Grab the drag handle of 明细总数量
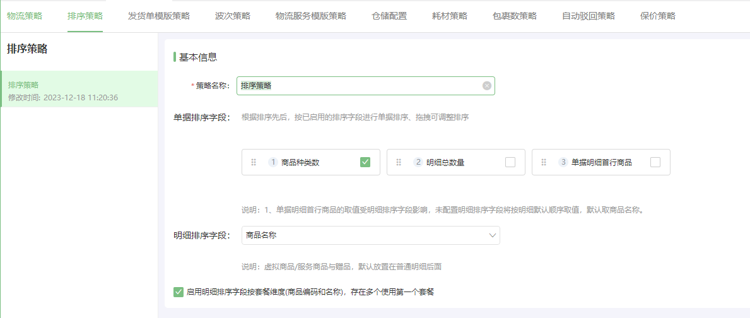 [399, 162]
